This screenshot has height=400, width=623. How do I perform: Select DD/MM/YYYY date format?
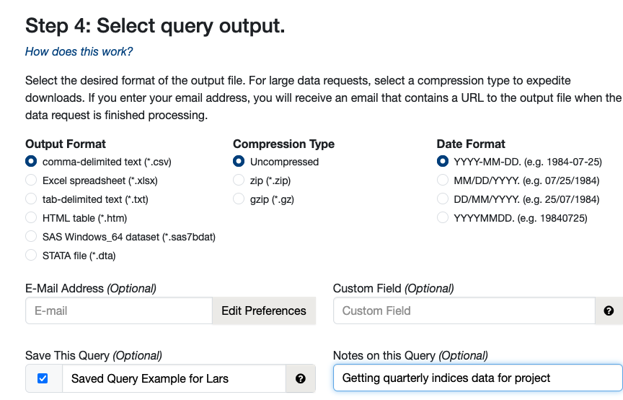pos(443,199)
